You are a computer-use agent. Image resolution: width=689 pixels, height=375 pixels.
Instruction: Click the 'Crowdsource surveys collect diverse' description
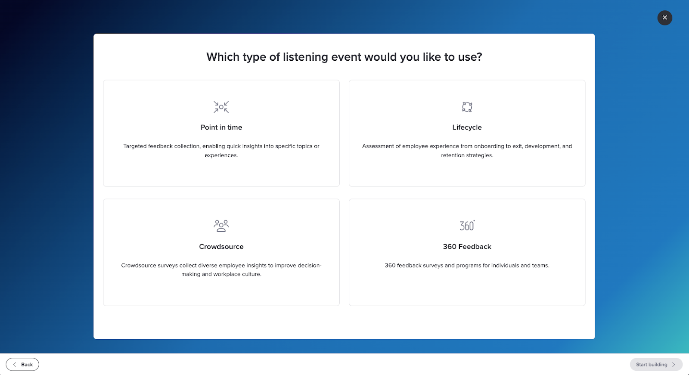coord(221,270)
